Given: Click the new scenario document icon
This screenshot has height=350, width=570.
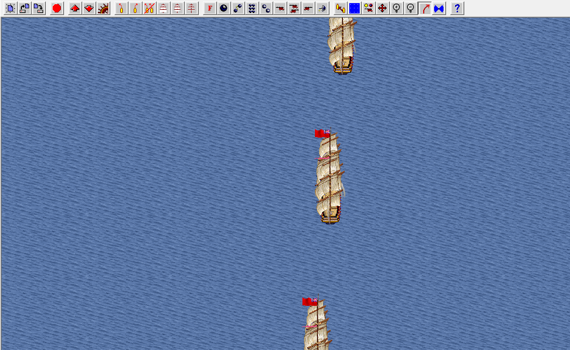Looking at the screenshot, I should pyautogui.click(x=10, y=8).
